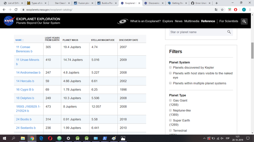Tick the Gas Giant planet type checkbox

[x=170, y=100]
